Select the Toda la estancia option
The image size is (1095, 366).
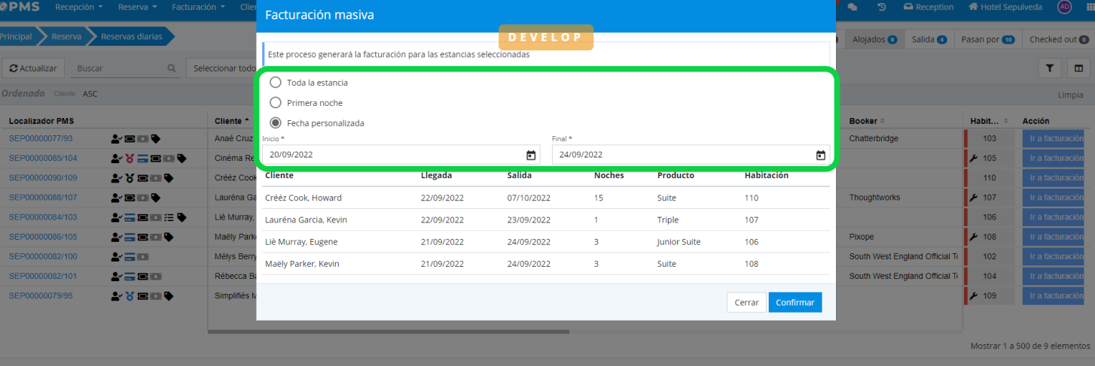(x=276, y=83)
